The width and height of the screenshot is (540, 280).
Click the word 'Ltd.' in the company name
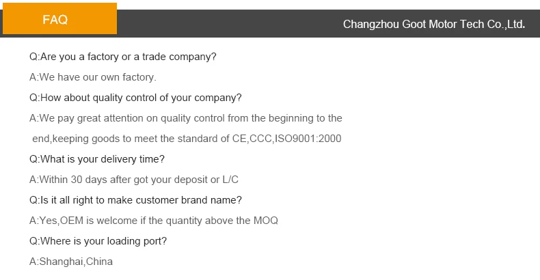click(516, 24)
